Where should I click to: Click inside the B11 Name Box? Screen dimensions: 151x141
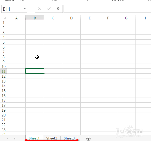14,9
